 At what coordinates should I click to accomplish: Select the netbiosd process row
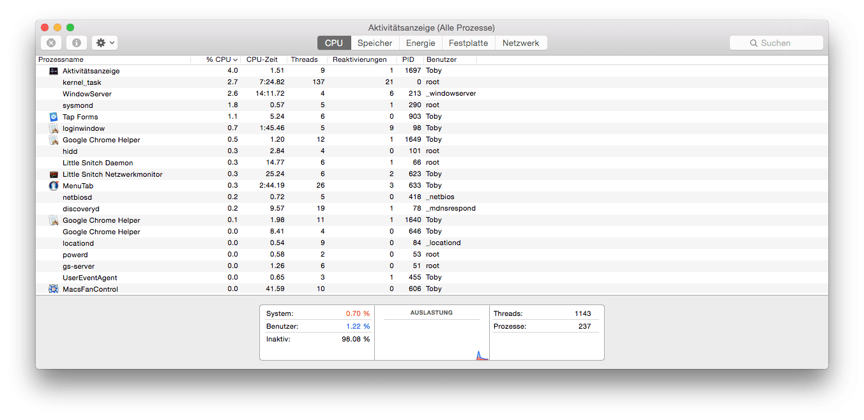tap(432, 197)
